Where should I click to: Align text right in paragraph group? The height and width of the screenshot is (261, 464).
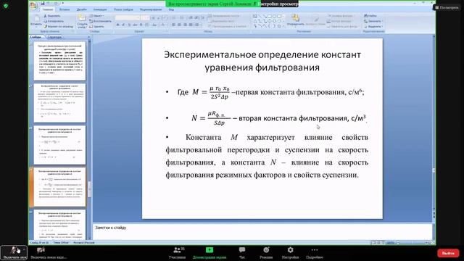click(x=186, y=25)
